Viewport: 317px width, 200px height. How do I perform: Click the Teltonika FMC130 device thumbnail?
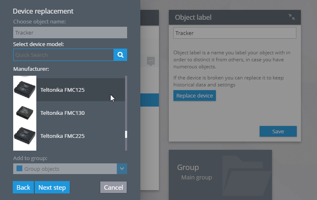25,113
